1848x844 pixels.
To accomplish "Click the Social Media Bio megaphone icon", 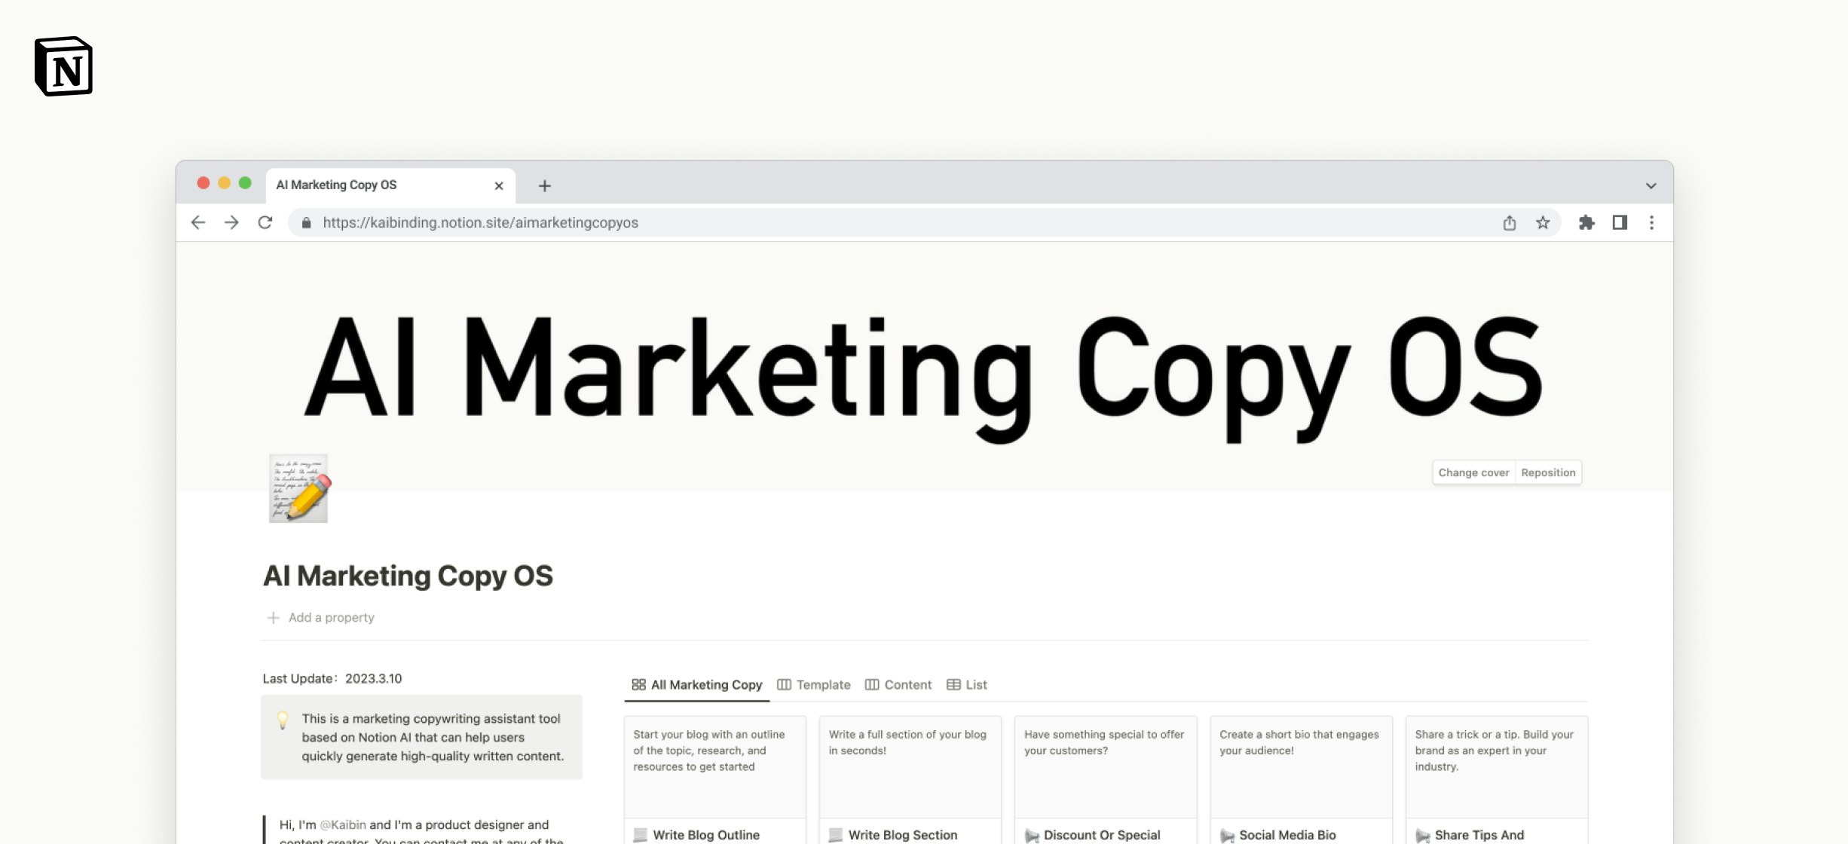I will point(1227,835).
